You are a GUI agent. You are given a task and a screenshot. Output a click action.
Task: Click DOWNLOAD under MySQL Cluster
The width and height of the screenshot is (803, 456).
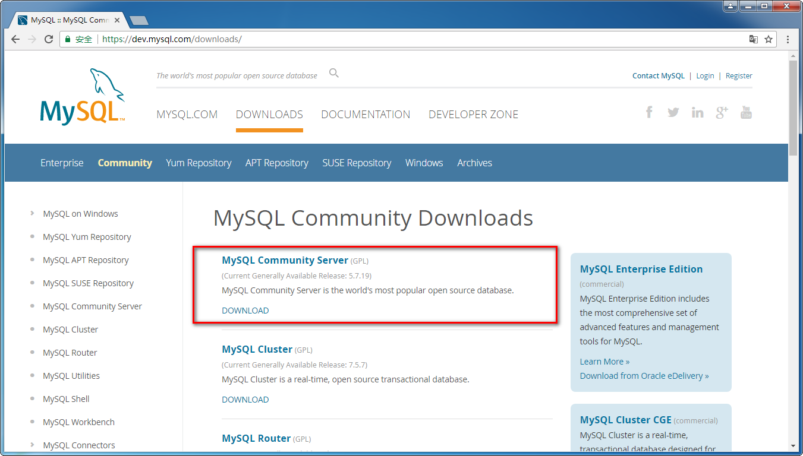[245, 400]
